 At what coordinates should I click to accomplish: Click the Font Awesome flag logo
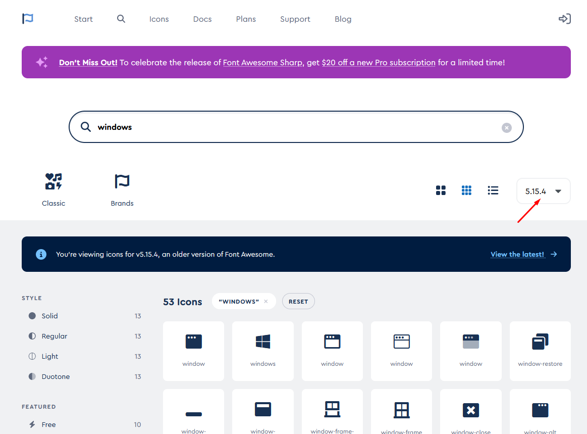[28, 18]
